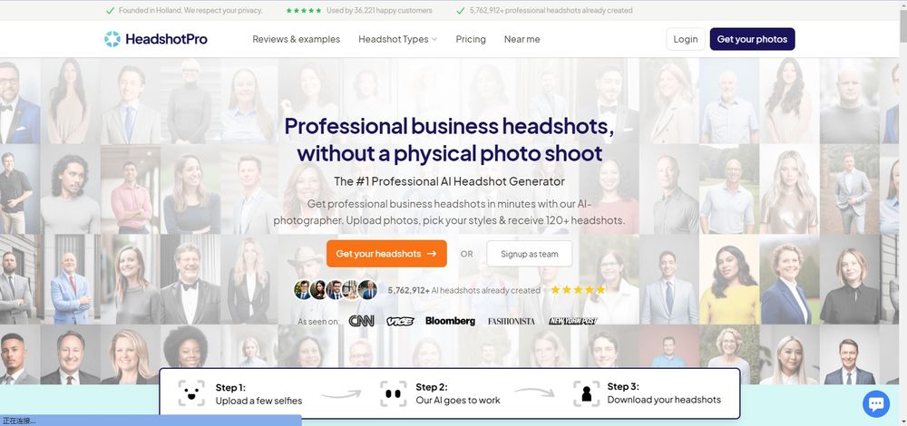Open the chat support bubble icon

(x=876, y=403)
